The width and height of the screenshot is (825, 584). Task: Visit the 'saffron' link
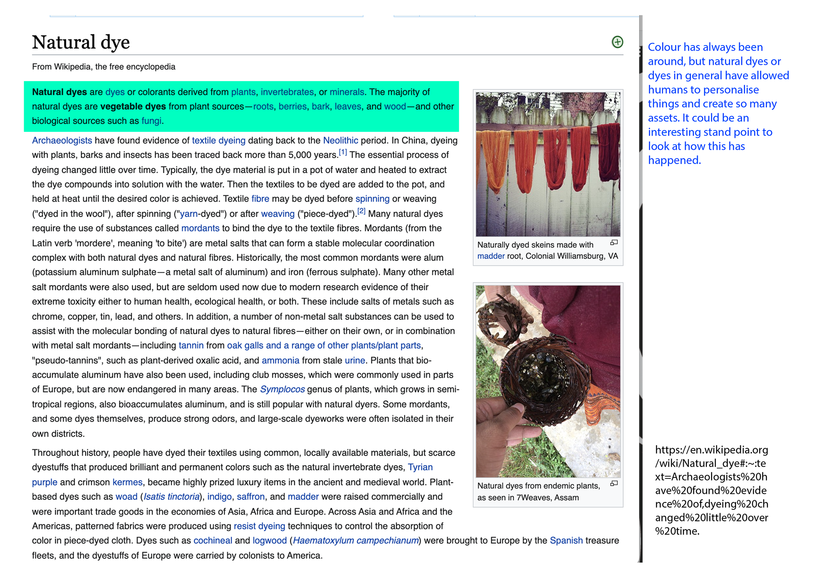pos(251,497)
